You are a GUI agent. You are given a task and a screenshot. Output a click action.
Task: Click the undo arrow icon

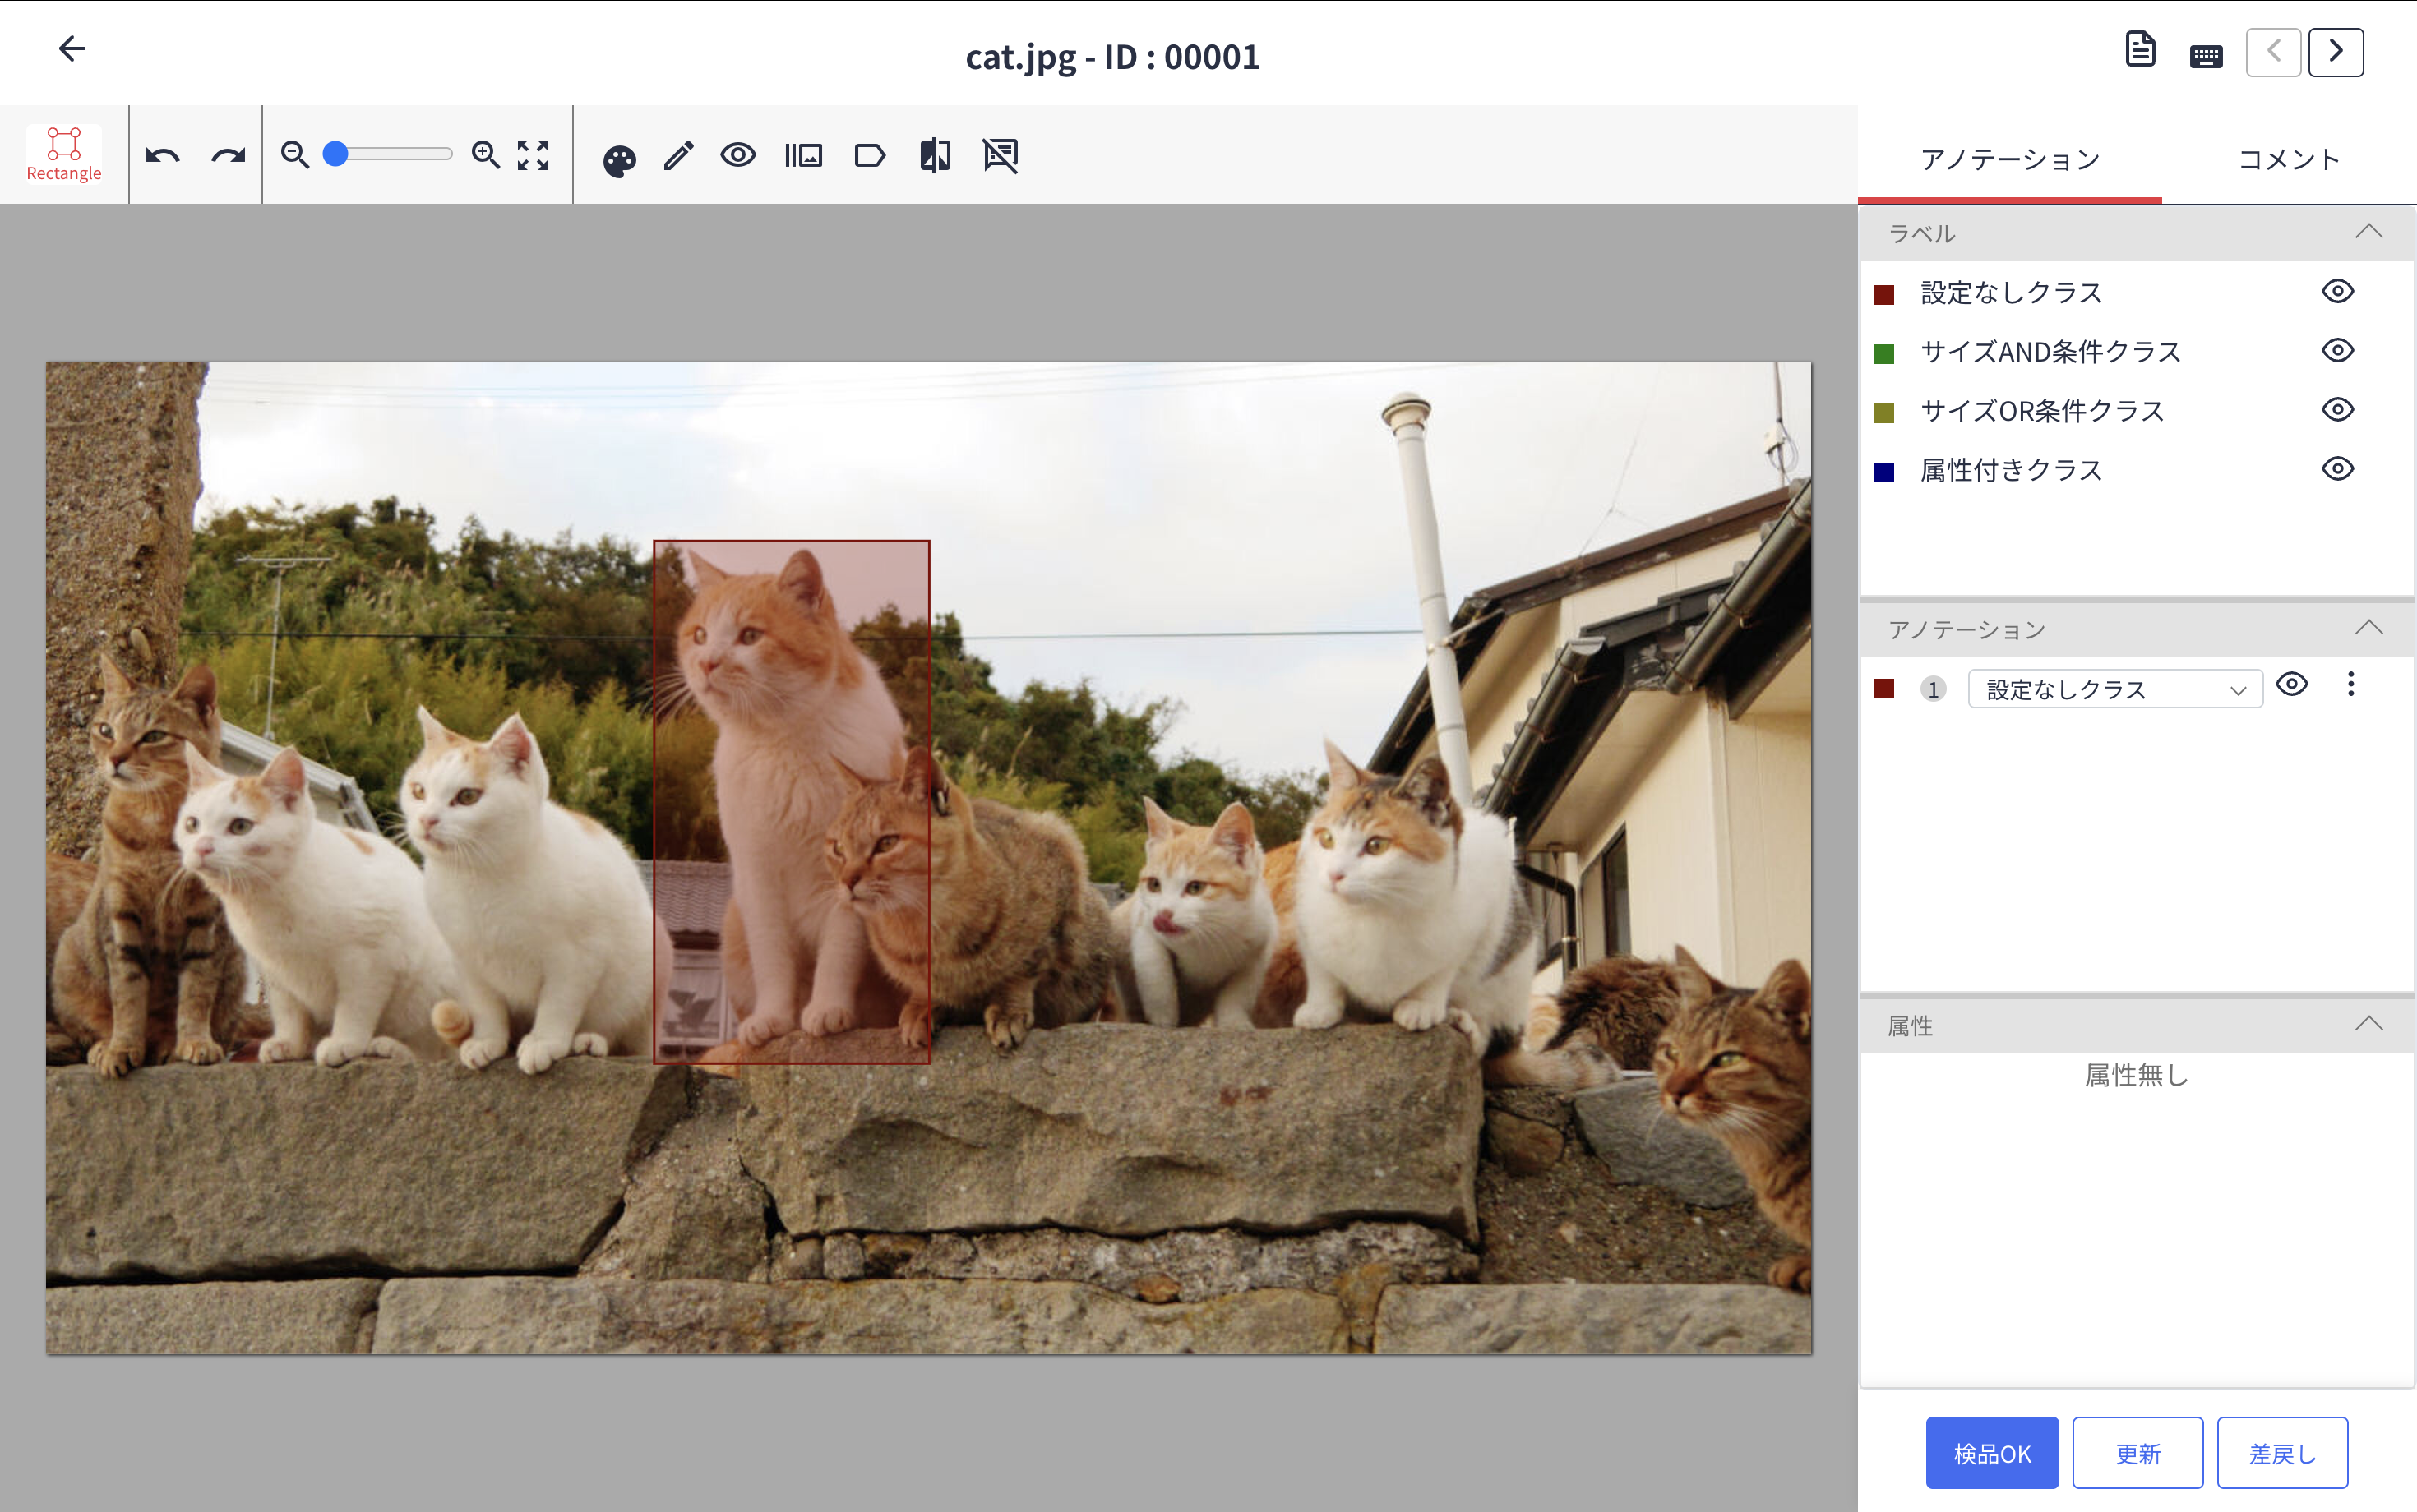[x=162, y=156]
